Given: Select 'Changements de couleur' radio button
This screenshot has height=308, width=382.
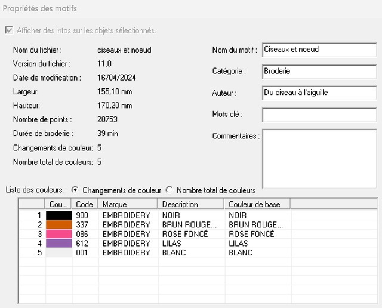Looking at the screenshot, I should 75,190.
